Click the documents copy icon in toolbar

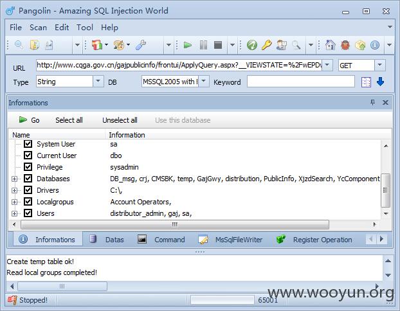coord(35,45)
